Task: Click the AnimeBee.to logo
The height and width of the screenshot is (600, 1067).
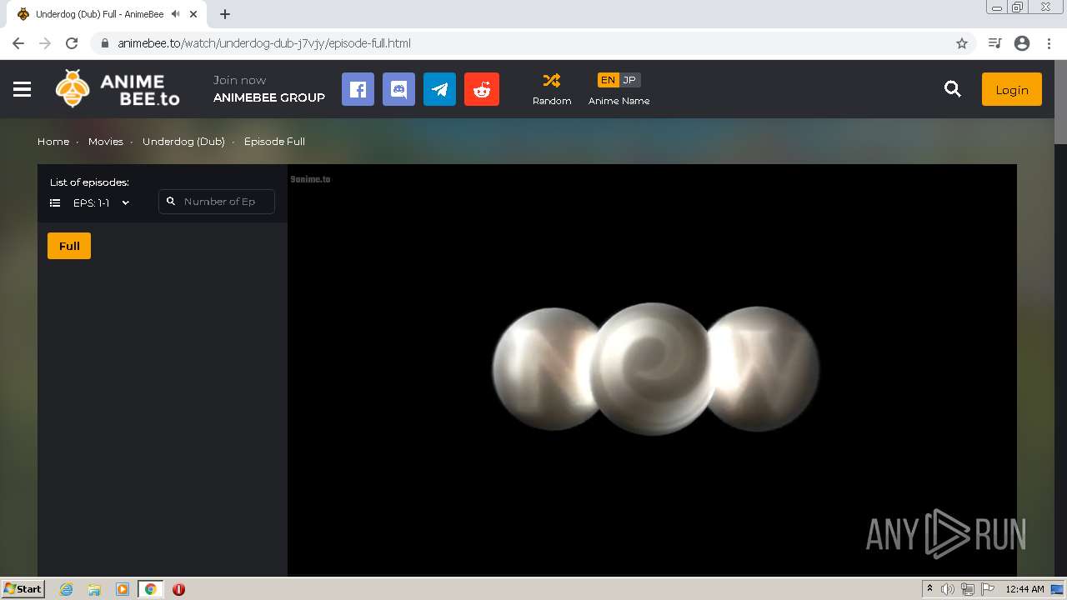Action: [118, 89]
